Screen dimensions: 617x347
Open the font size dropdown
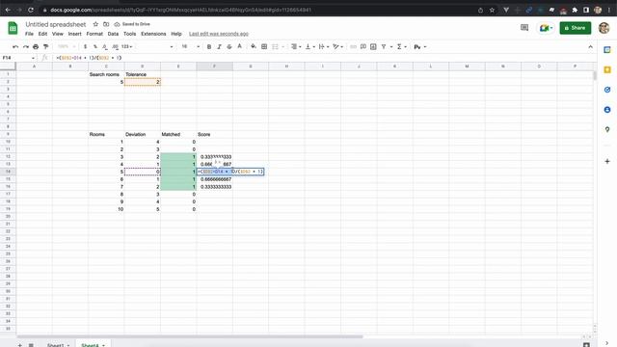coord(190,47)
